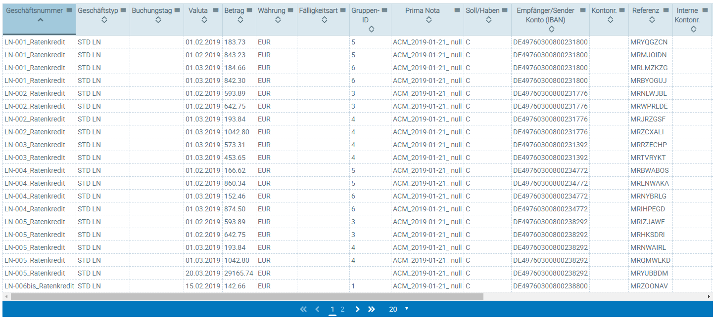This screenshot has width=714, height=320.
Task: Select the reference cell MRYQGZCN
Action: (651, 42)
